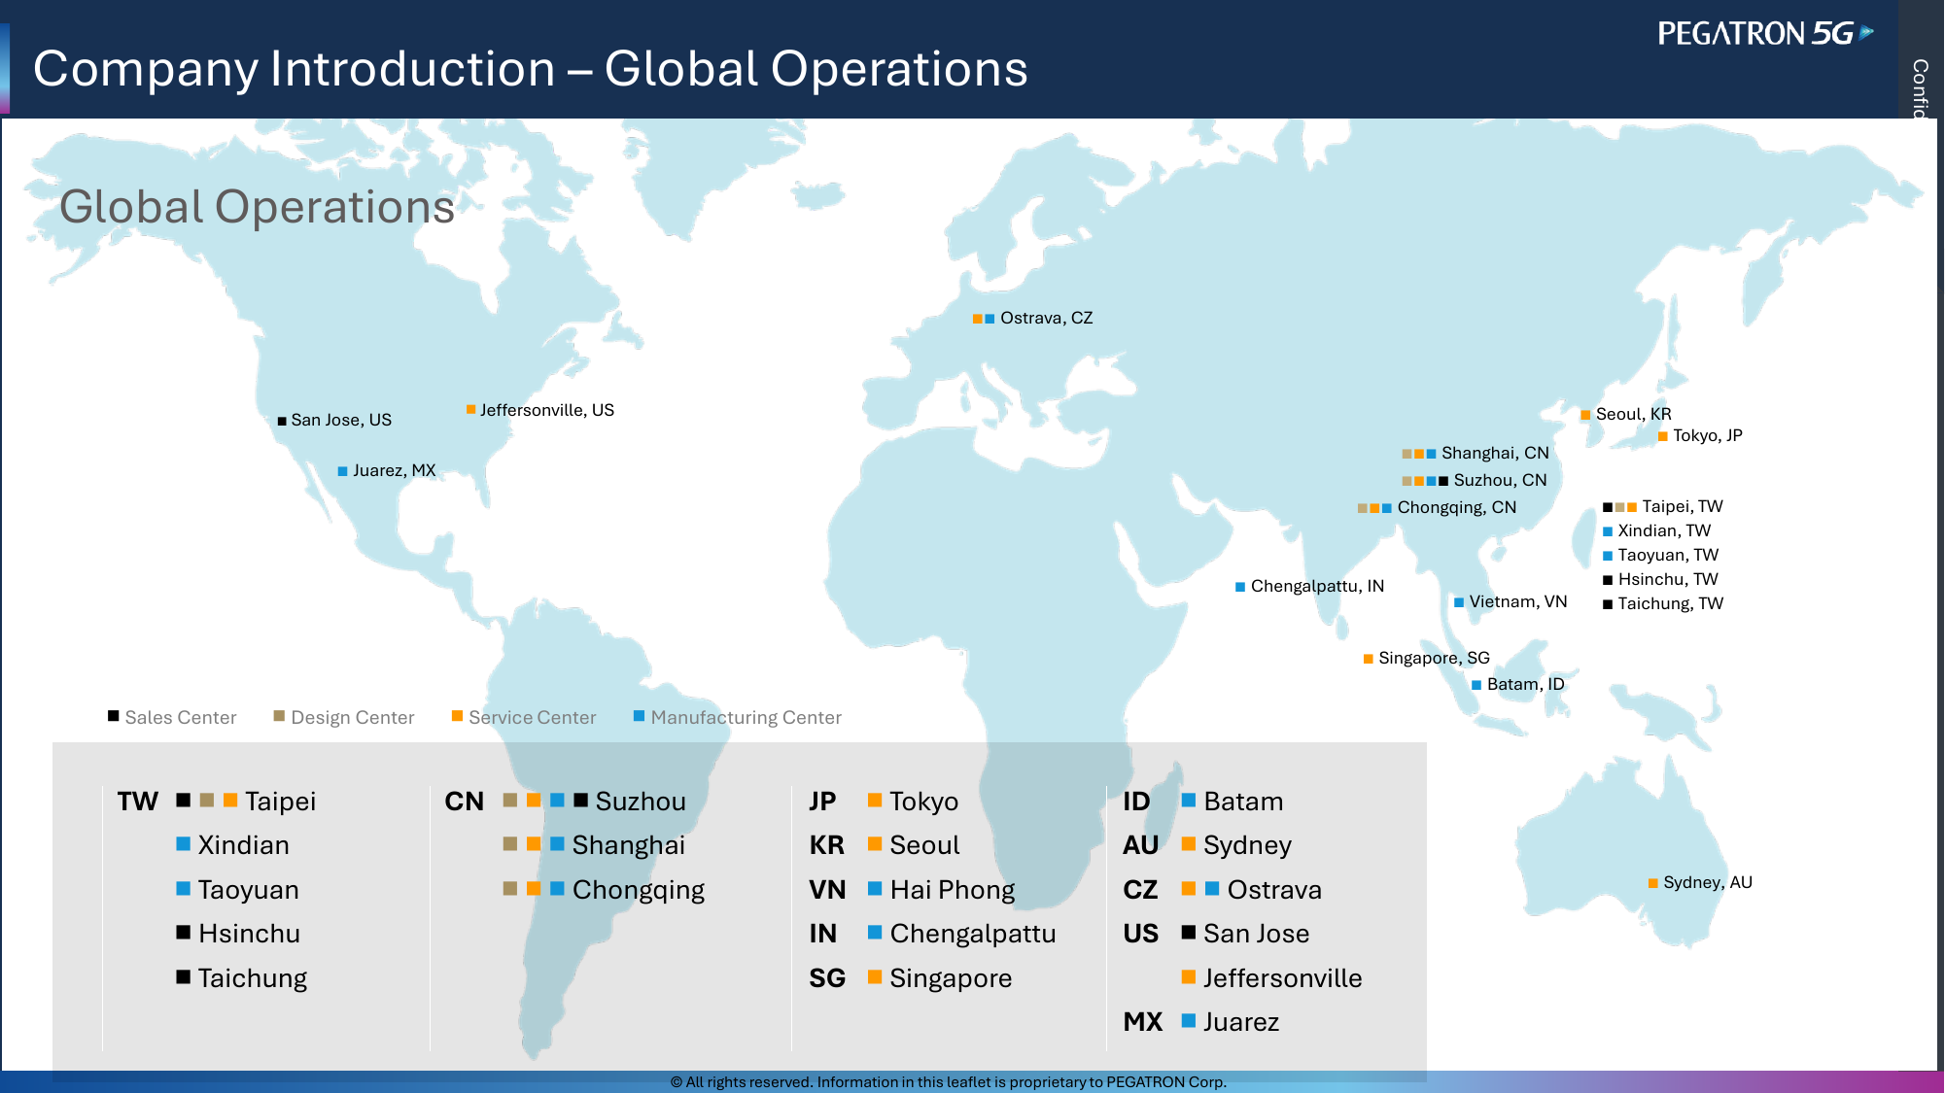Click the black Sales Center legend square
The width and height of the screenshot is (1945, 1093).
(114, 716)
